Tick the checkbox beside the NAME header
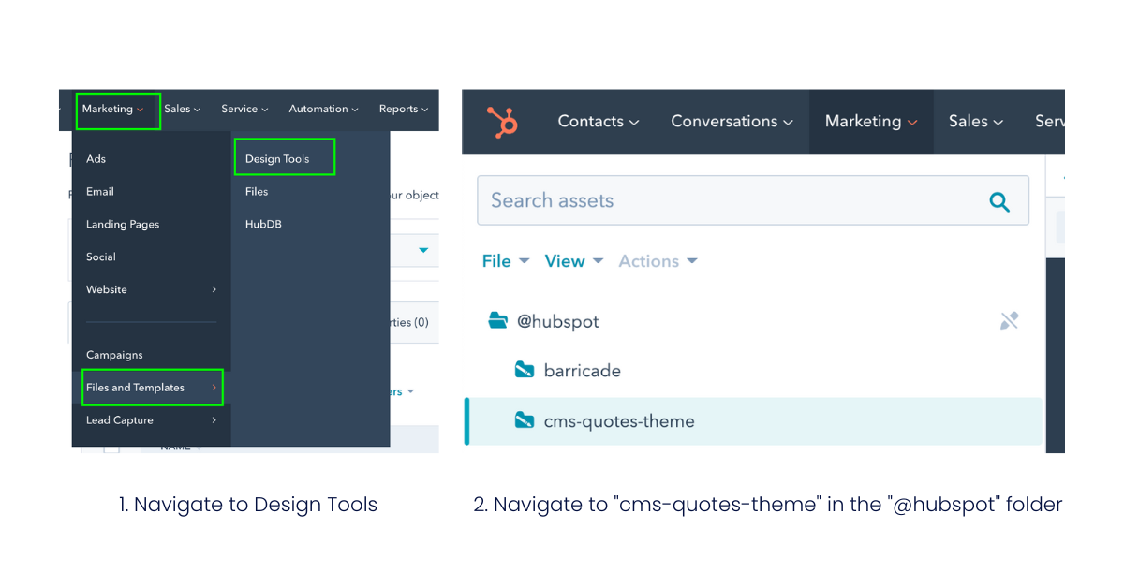1124x588 pixels. pyautogui.click(x=111, y=447)
